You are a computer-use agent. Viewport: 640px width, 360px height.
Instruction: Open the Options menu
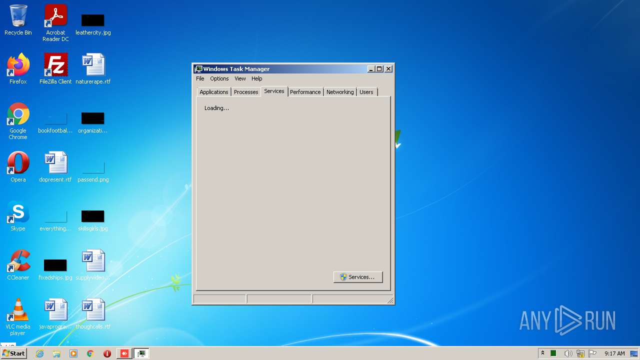[x=219, y=78]
